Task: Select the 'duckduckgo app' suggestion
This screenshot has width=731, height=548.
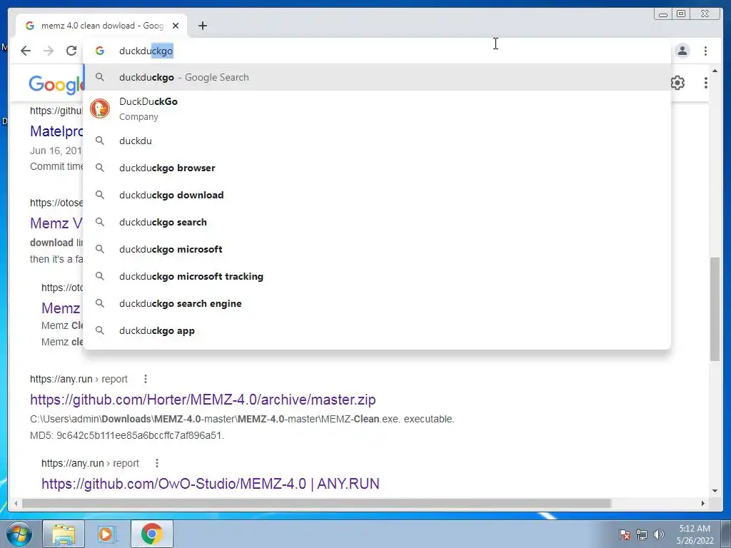Action: [x=377, y=330]
